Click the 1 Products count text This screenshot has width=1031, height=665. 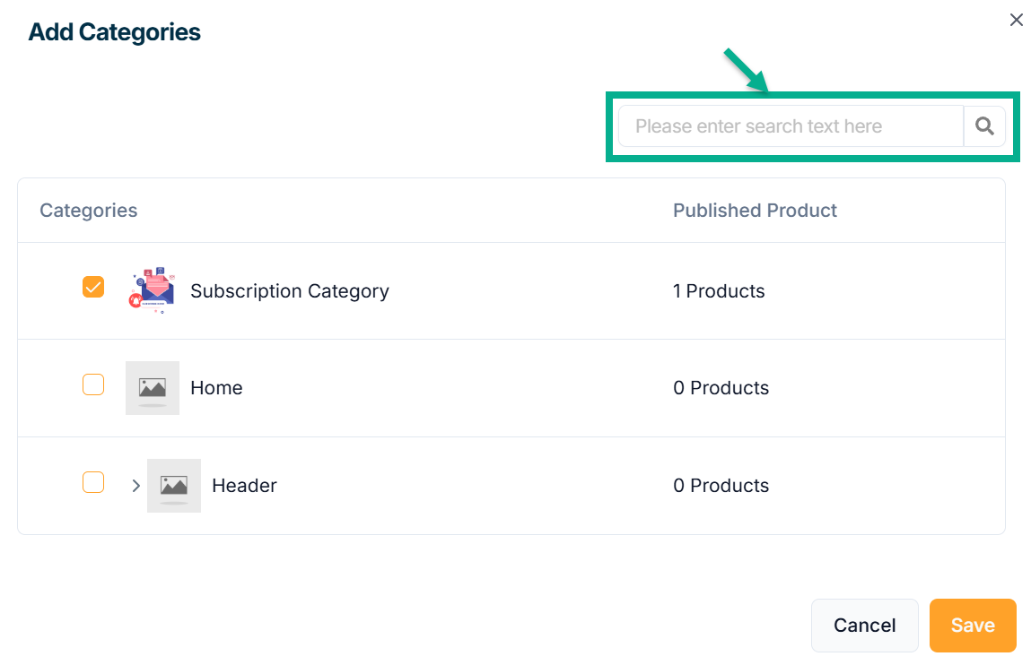click(x=719, y=291)
